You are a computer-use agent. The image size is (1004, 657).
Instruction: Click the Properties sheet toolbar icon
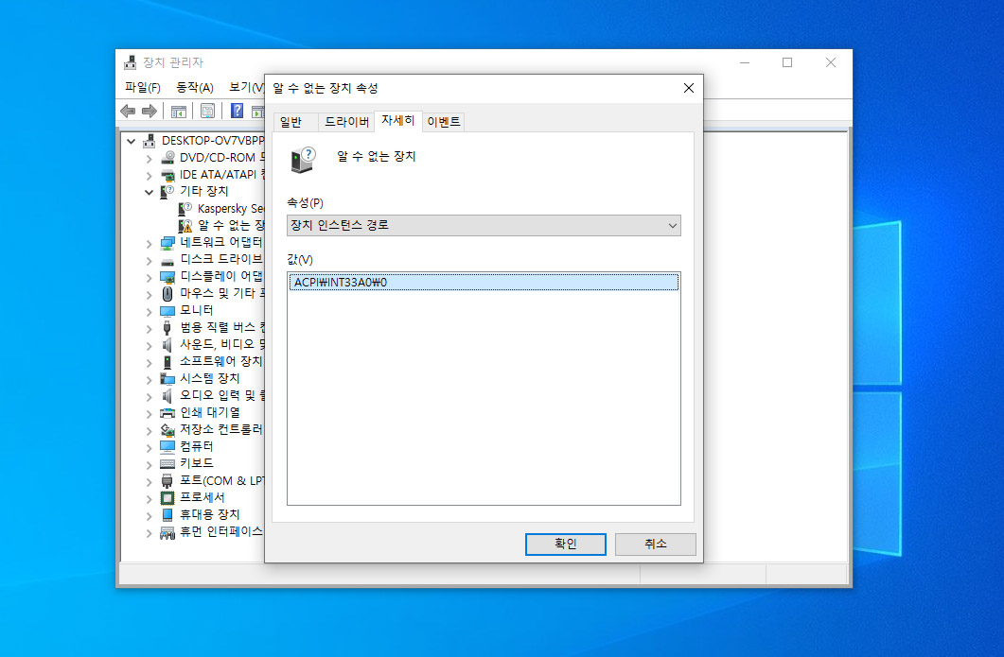pyautogui.click(x=207, y=112)
